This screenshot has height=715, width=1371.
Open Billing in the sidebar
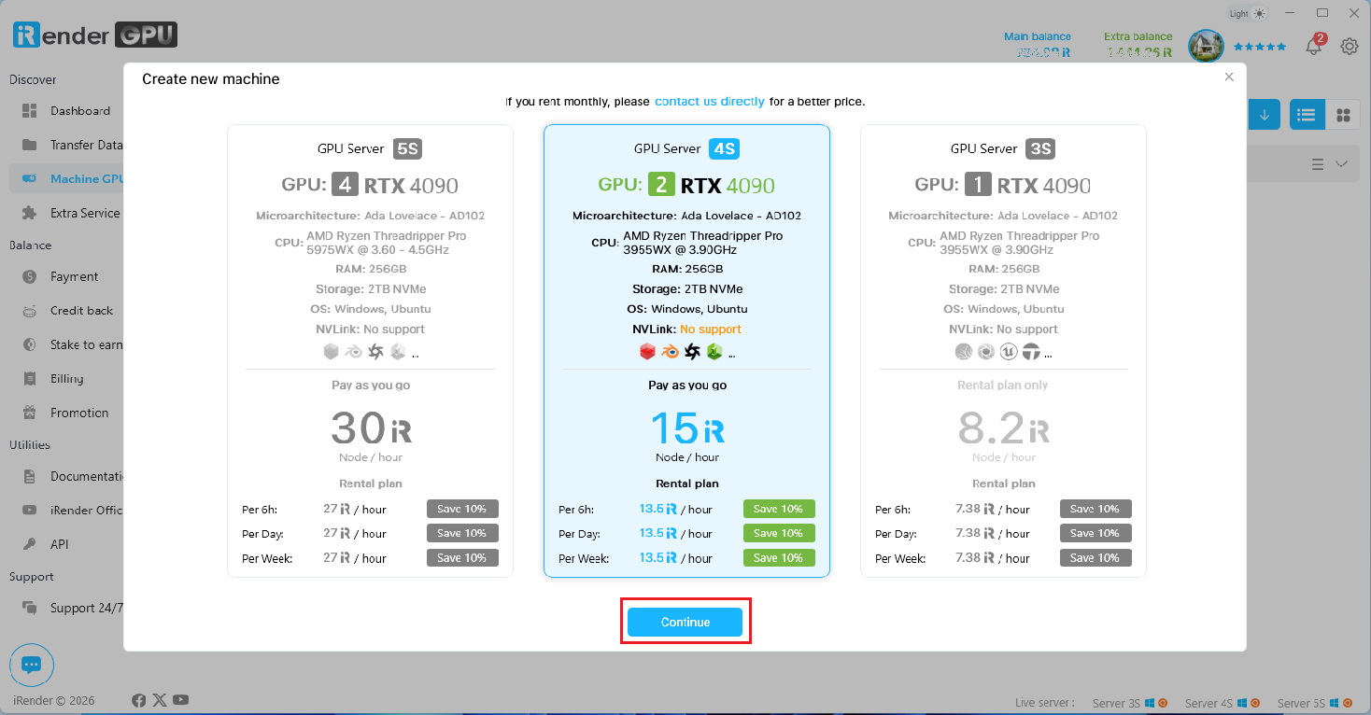(x=66, y=379)
